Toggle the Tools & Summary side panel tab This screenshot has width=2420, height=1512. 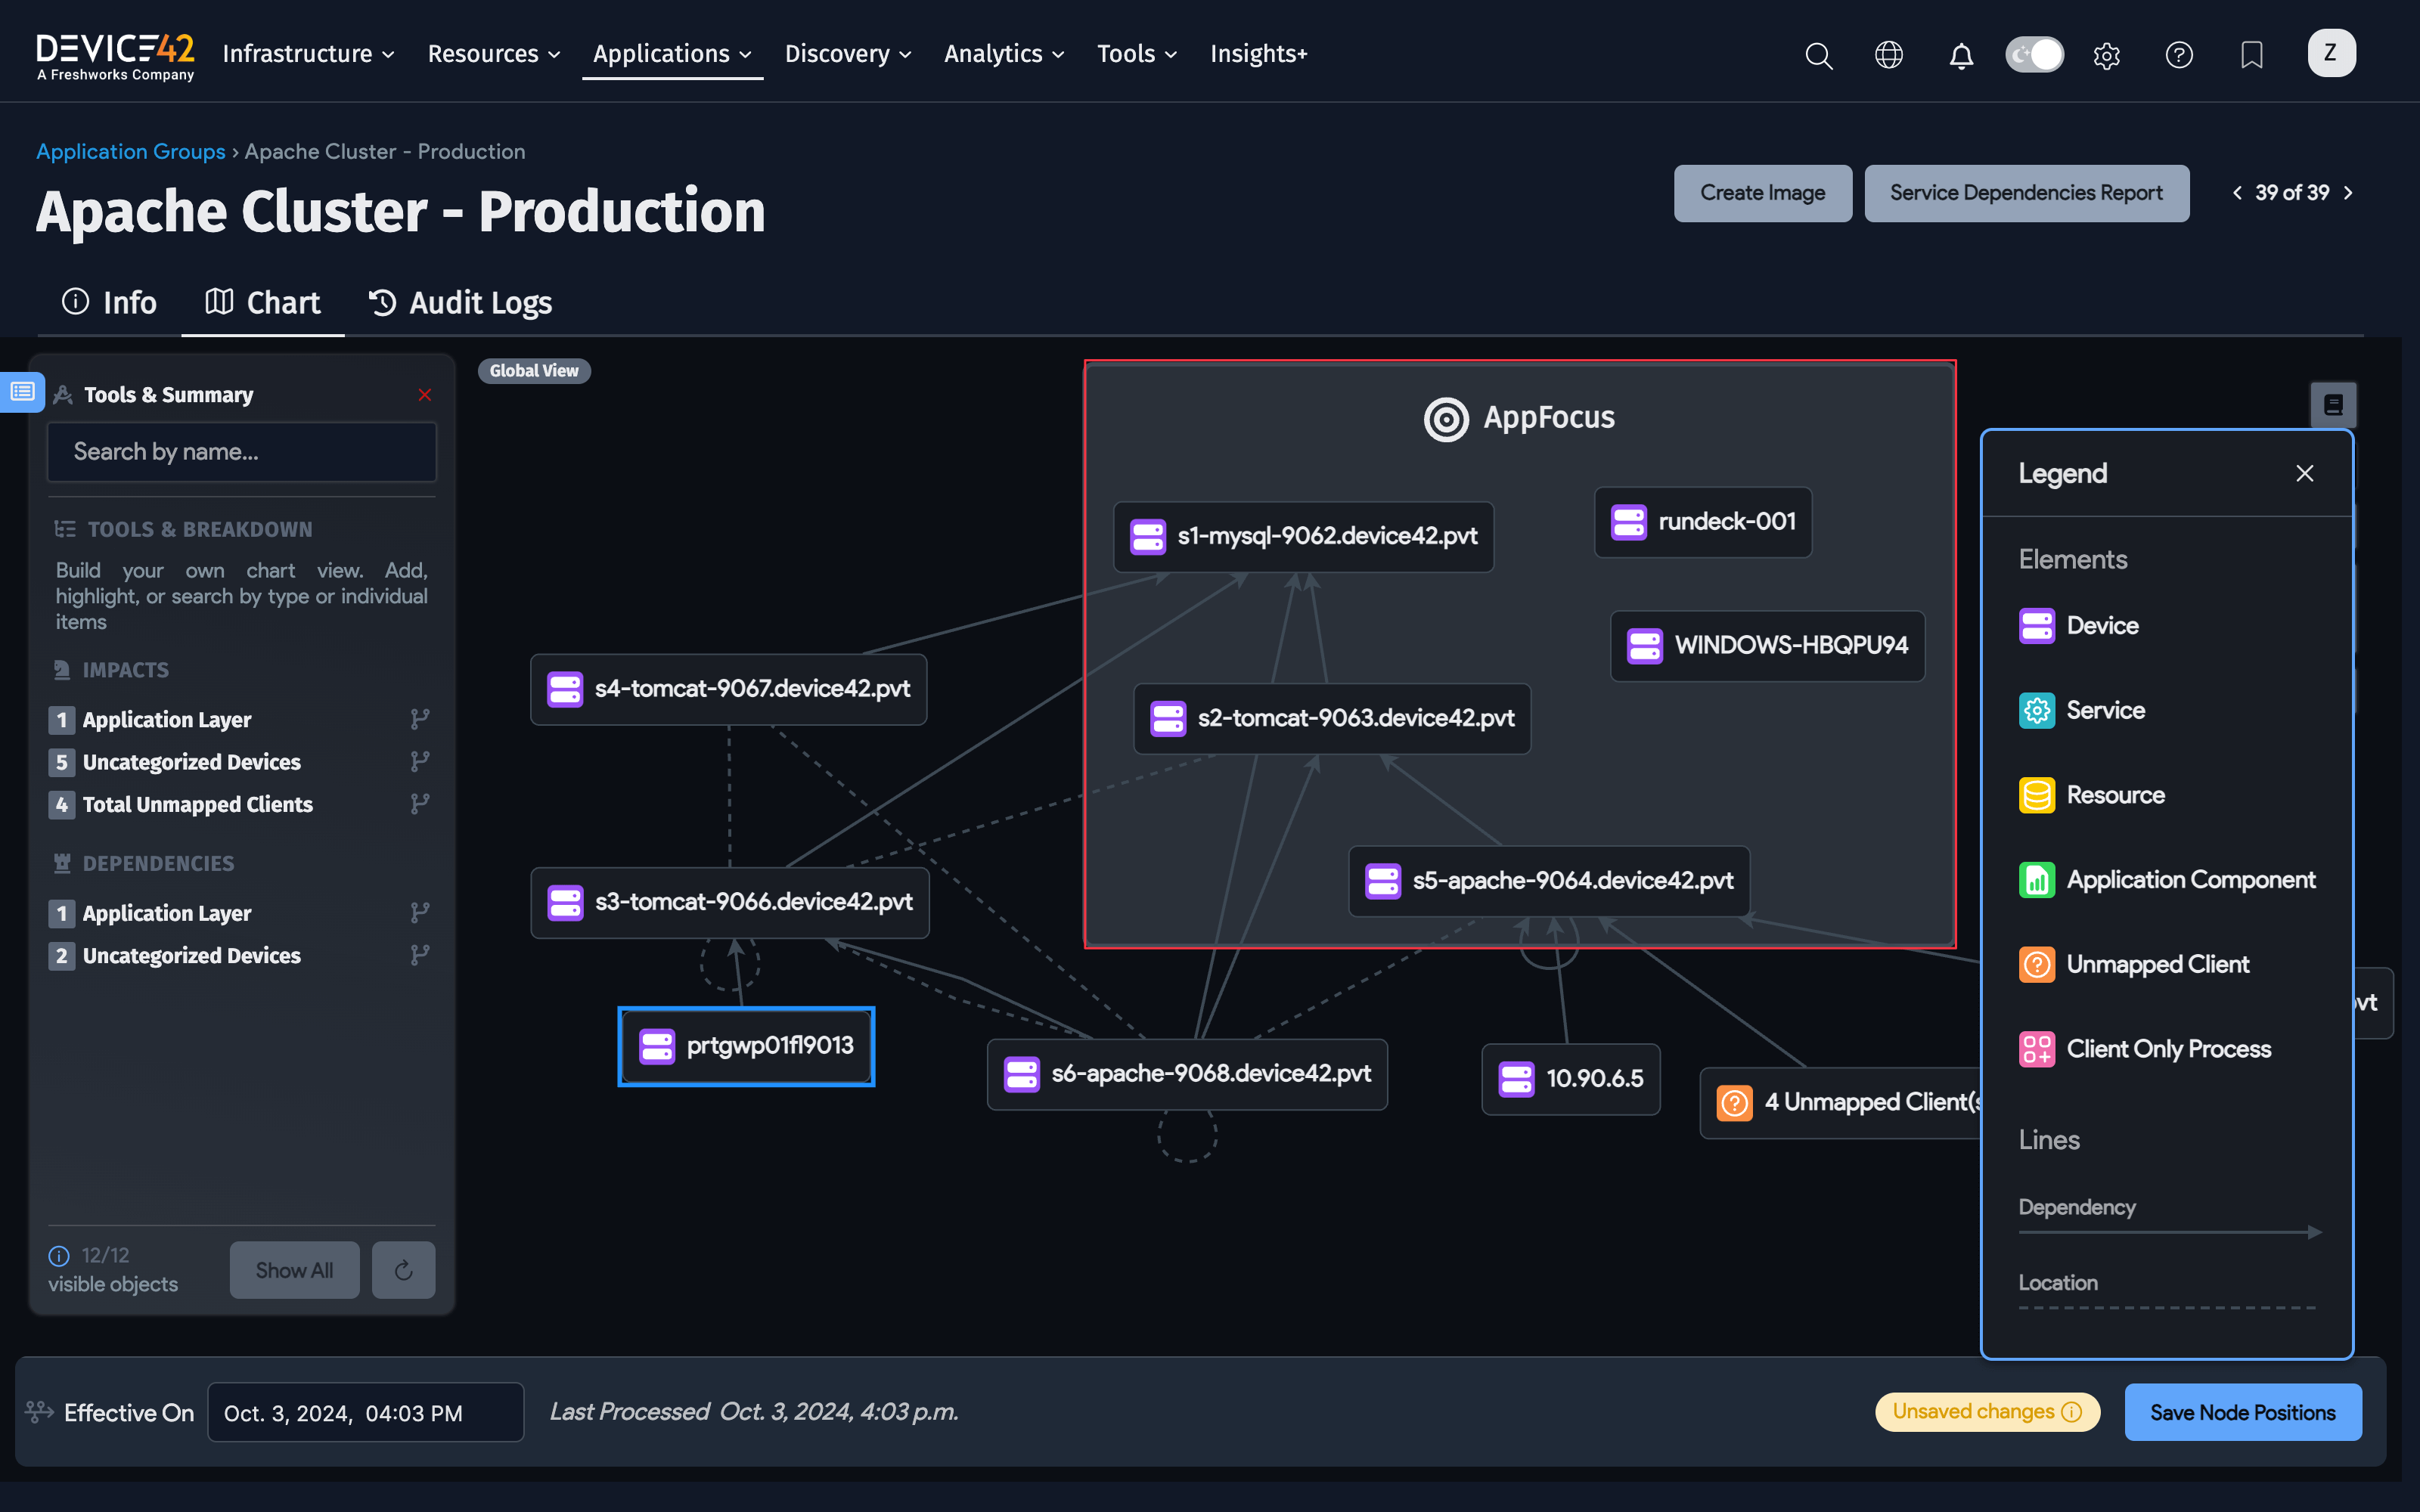tap(22, 392)
